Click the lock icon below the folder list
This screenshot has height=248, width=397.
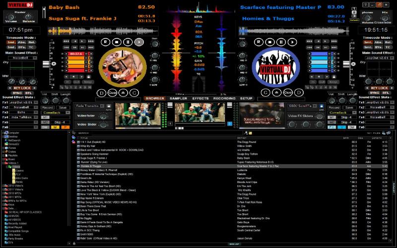coord(74,244)
